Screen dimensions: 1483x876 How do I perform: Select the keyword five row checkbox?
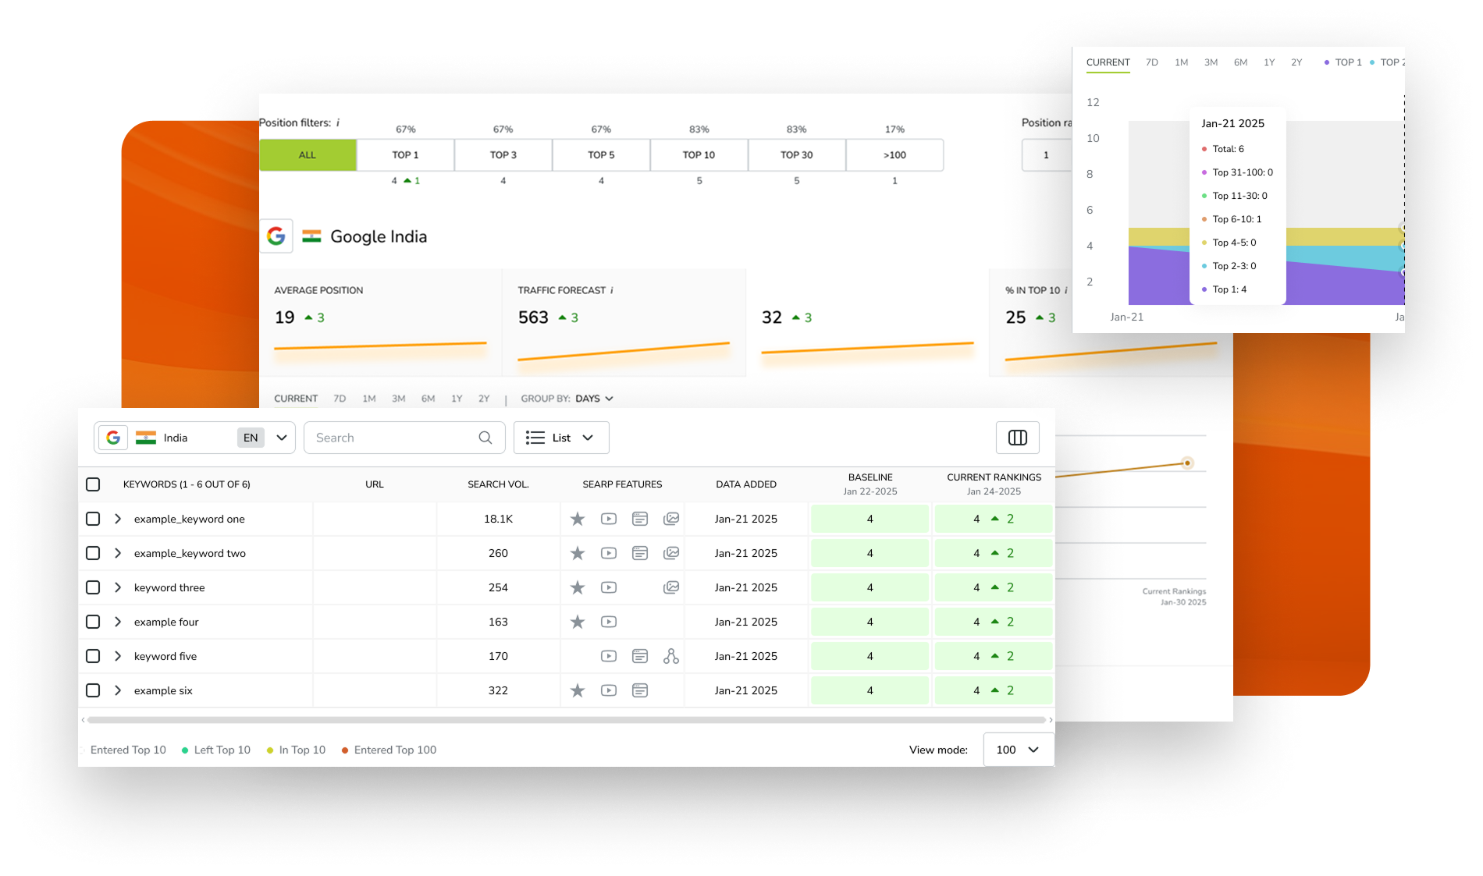[x=93, y=656]
